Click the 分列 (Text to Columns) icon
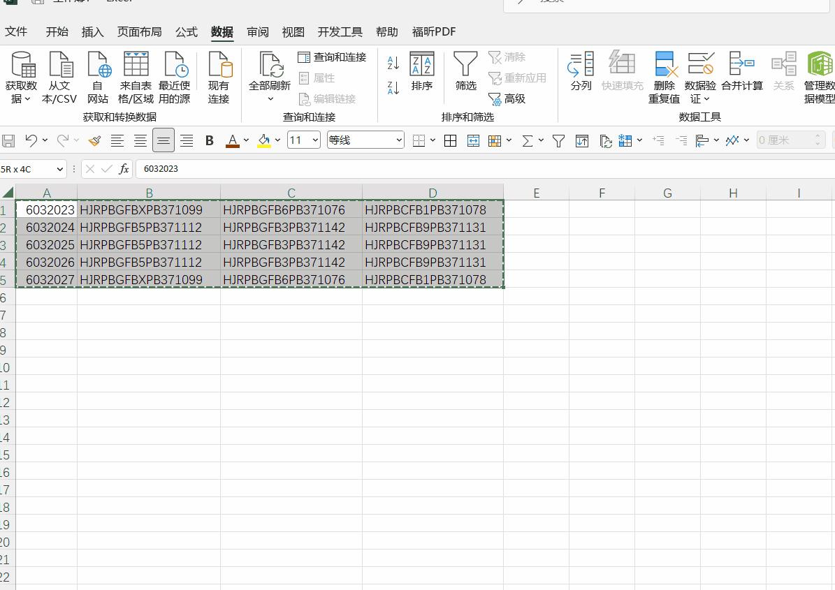 [x=581, y=71]
